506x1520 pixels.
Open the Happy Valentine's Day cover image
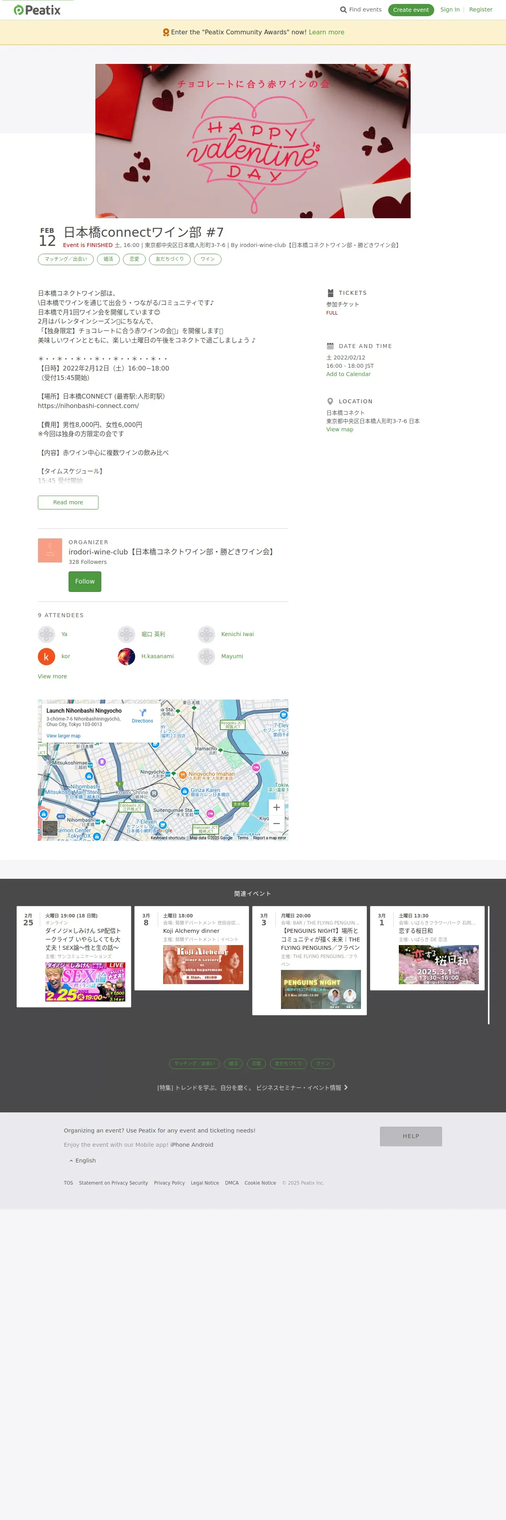coord(253,141)
